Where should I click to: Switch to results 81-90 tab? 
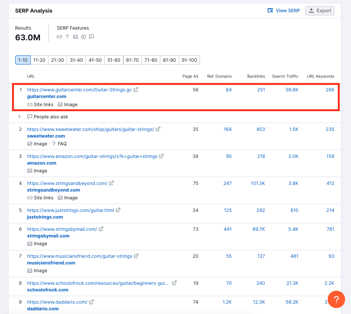pyautogui.click(x=170, y=60)
